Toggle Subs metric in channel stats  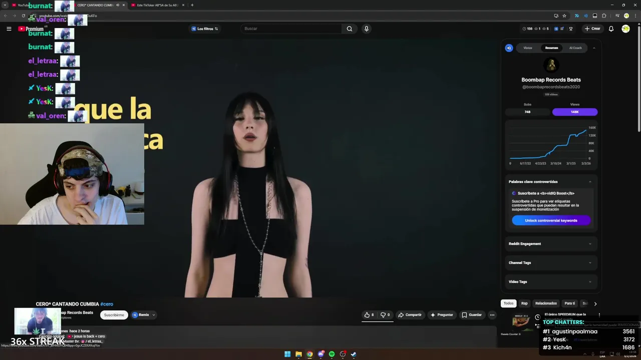527,112
